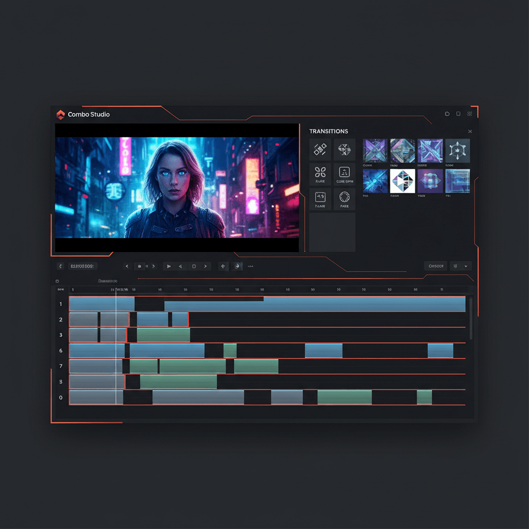This screenshot has height=529, width=529.
Task: Select the Cube Spin transition icon
Action: pos(345,174)
